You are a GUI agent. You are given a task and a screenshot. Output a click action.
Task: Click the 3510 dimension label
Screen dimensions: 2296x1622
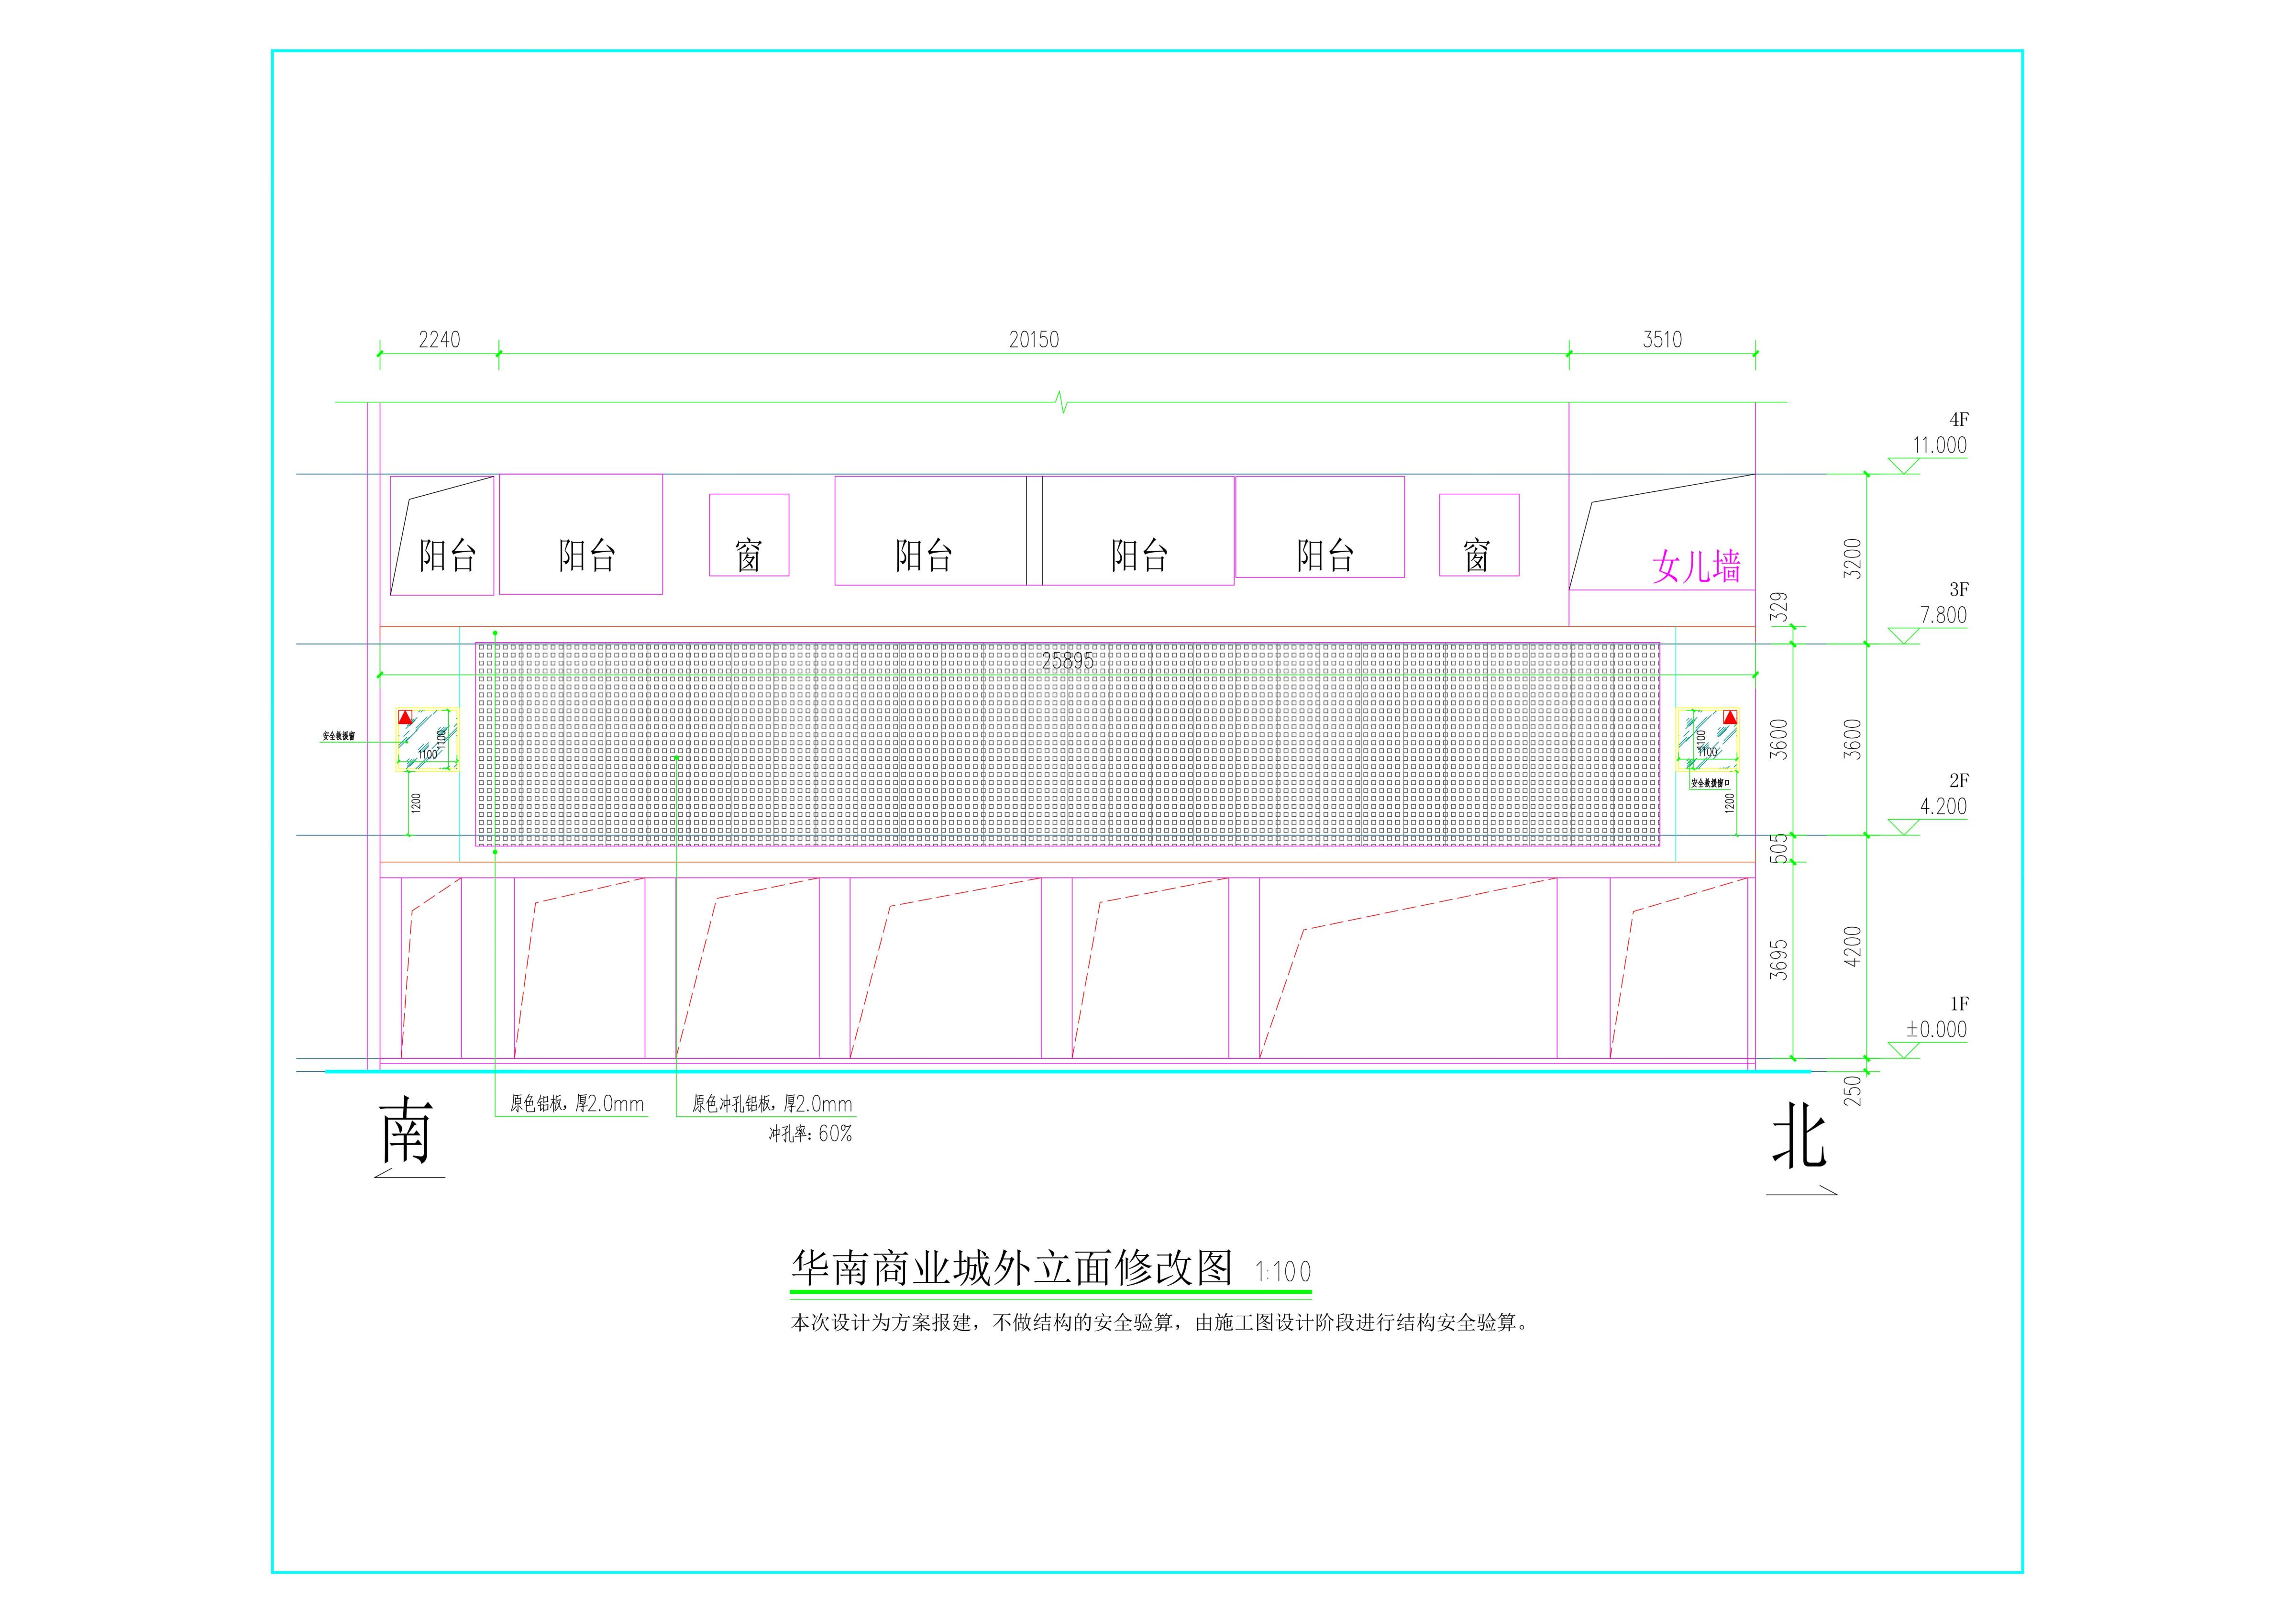pos(1662,340)
